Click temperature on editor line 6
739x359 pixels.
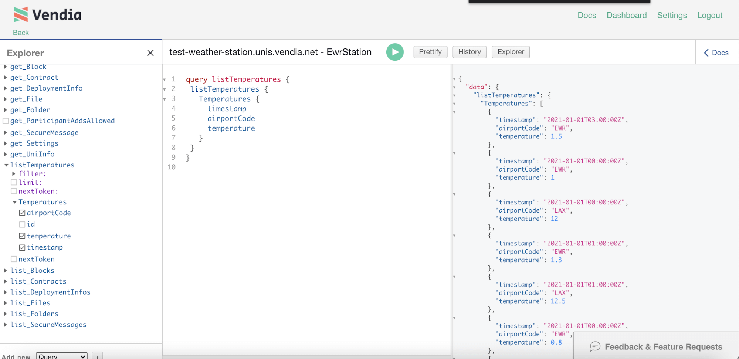coord(231,128)
